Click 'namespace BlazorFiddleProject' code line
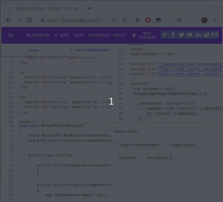 coord(51,126)
